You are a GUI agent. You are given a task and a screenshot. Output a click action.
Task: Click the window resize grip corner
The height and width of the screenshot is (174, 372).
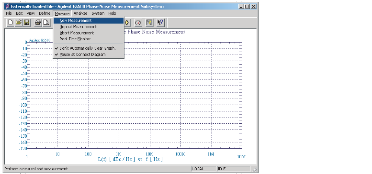coord(255,169)
